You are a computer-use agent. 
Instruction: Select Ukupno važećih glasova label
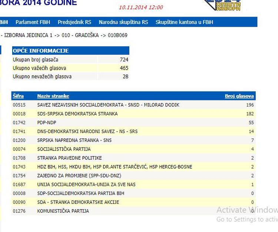click(x=39, y=68)
